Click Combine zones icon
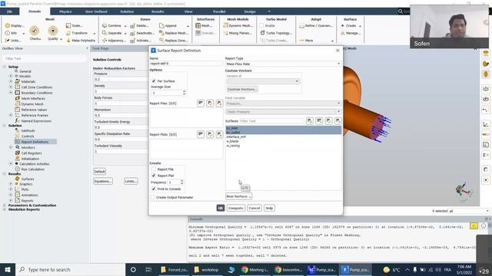Viewport: 492px width, 276px height. click(x=105, y=25)
